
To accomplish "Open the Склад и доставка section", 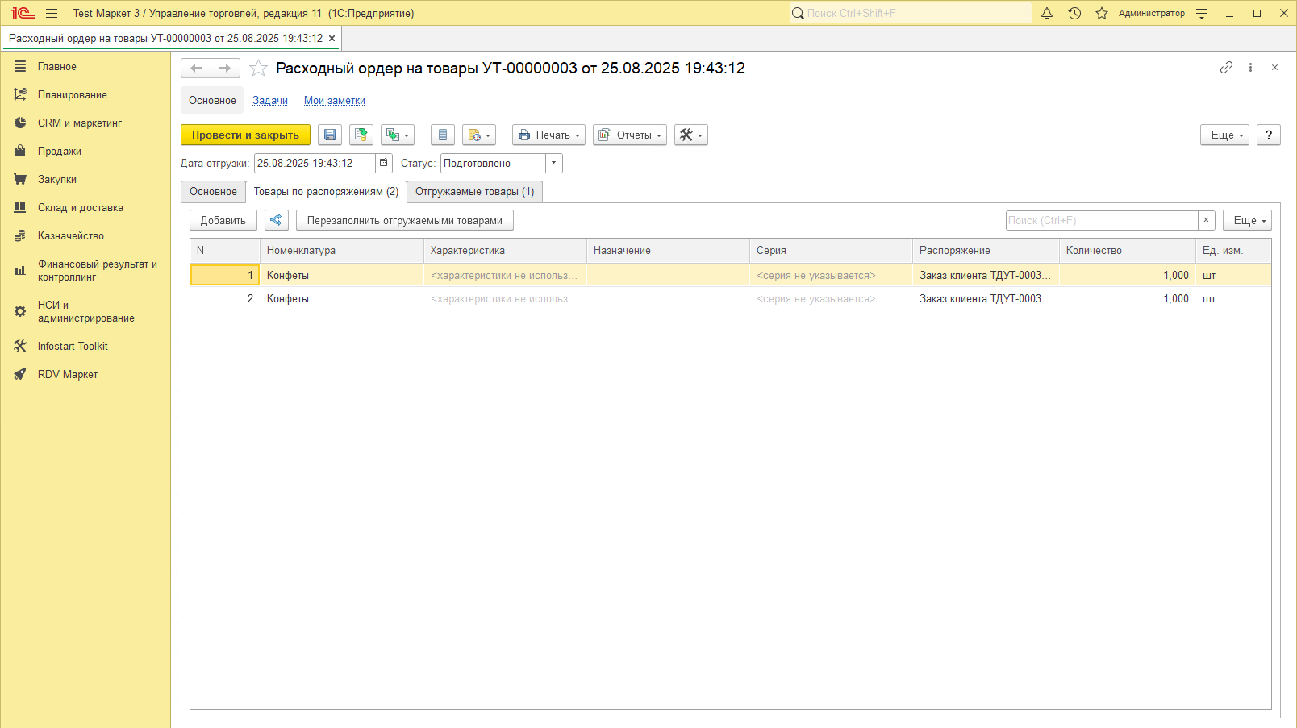I will point(85,208).
